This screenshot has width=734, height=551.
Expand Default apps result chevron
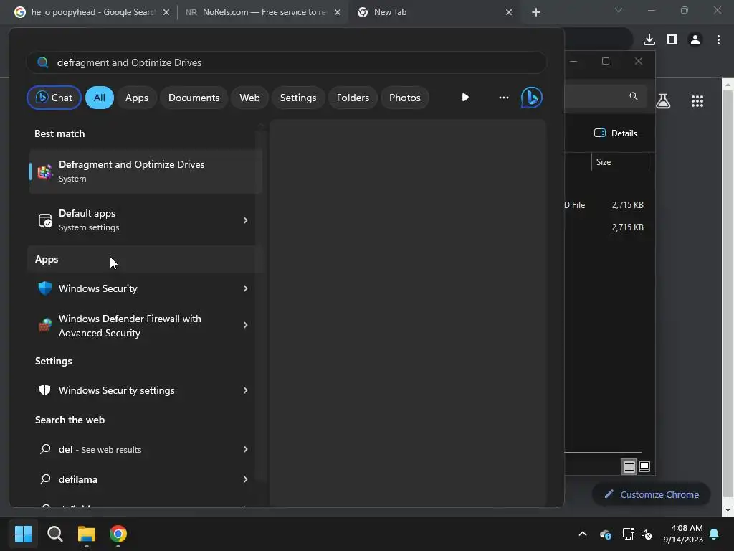coord(245,220)
